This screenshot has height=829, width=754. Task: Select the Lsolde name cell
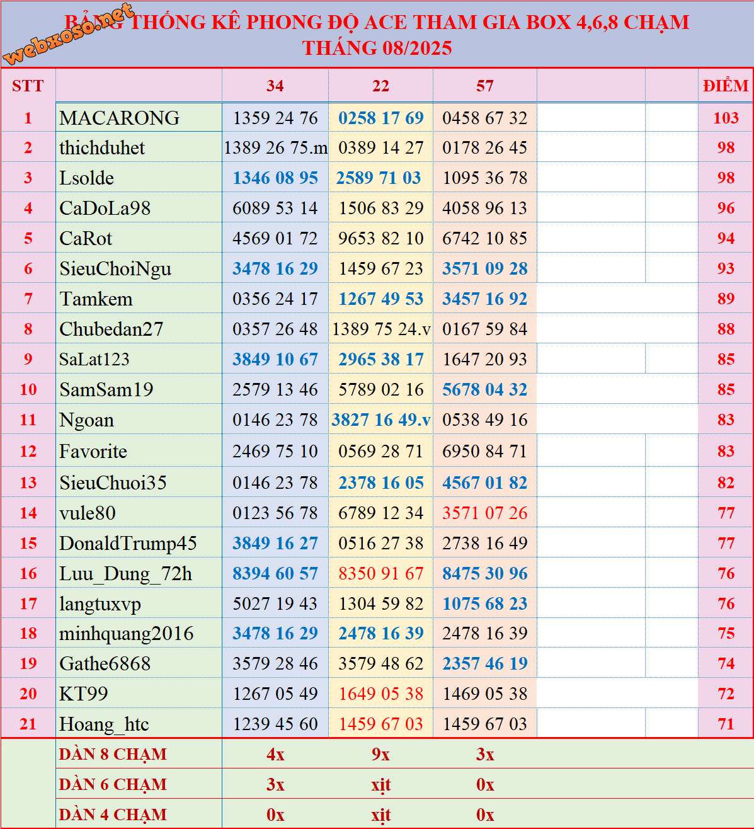(87, 178)
